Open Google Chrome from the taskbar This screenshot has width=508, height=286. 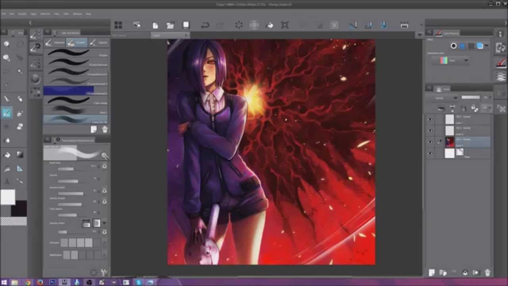point(27,282)
